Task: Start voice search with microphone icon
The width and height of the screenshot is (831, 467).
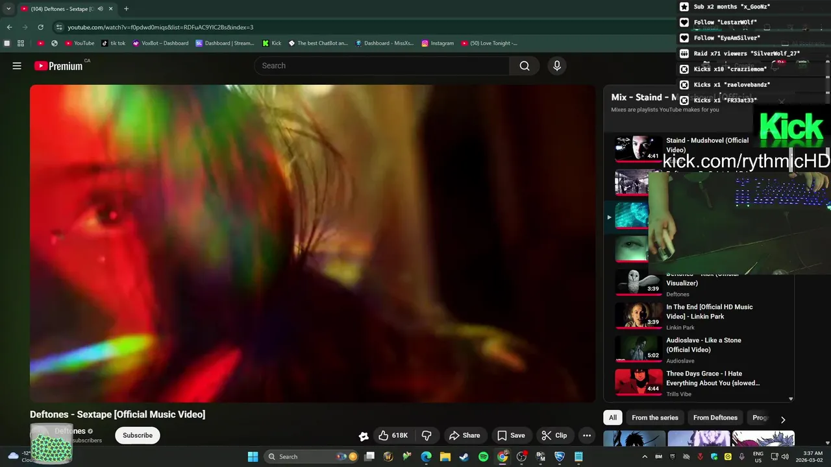Action: (556, 66)
